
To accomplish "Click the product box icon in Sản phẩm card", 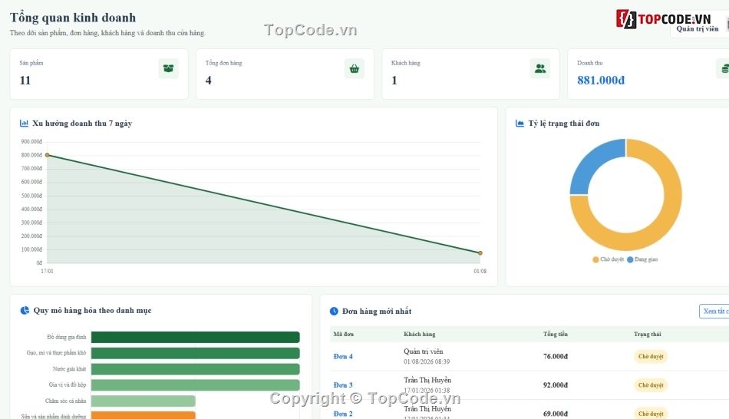I will tap(168, 68).
